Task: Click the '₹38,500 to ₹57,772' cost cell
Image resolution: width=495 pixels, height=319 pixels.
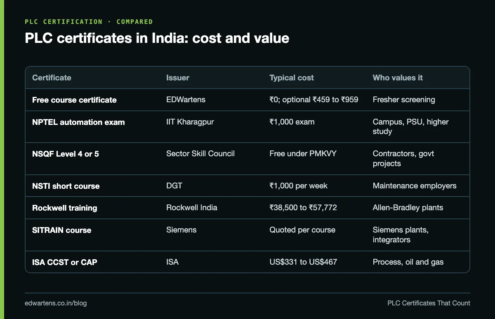Action: click(303, 208)
